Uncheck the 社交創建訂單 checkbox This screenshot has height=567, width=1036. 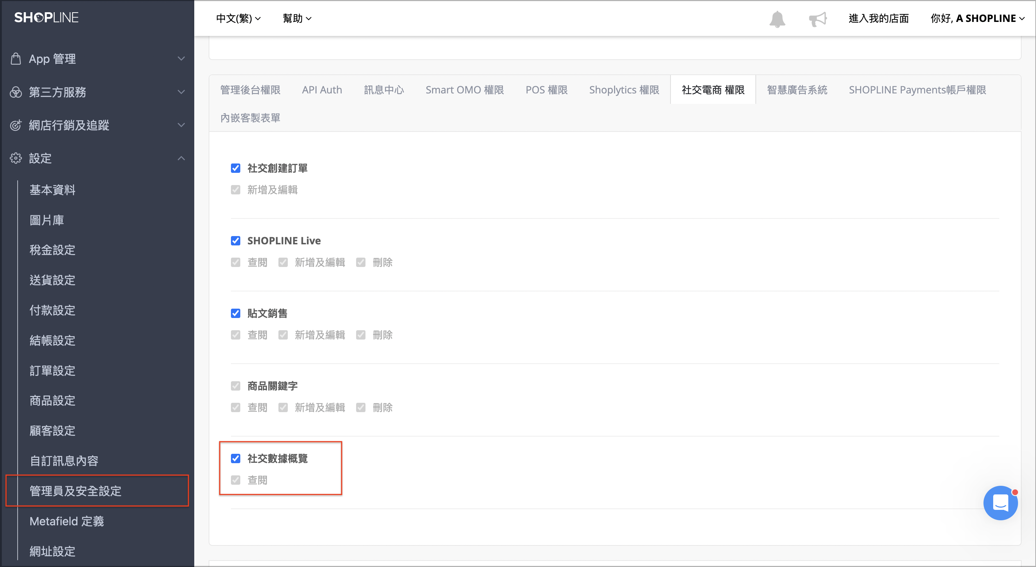(236, 168)
